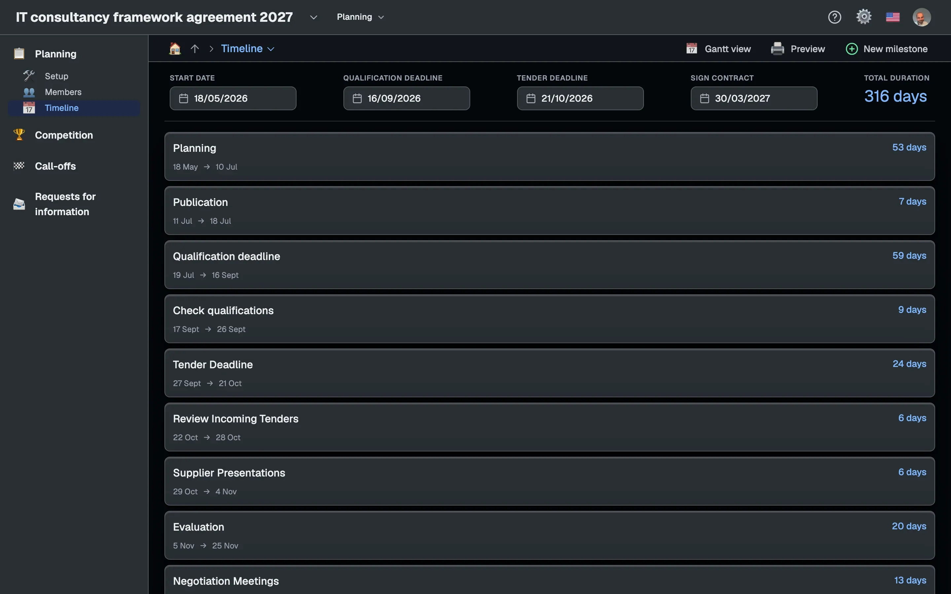
Task: Click the Call-offs checkered flag icon
Action: [x=19, y=166]
